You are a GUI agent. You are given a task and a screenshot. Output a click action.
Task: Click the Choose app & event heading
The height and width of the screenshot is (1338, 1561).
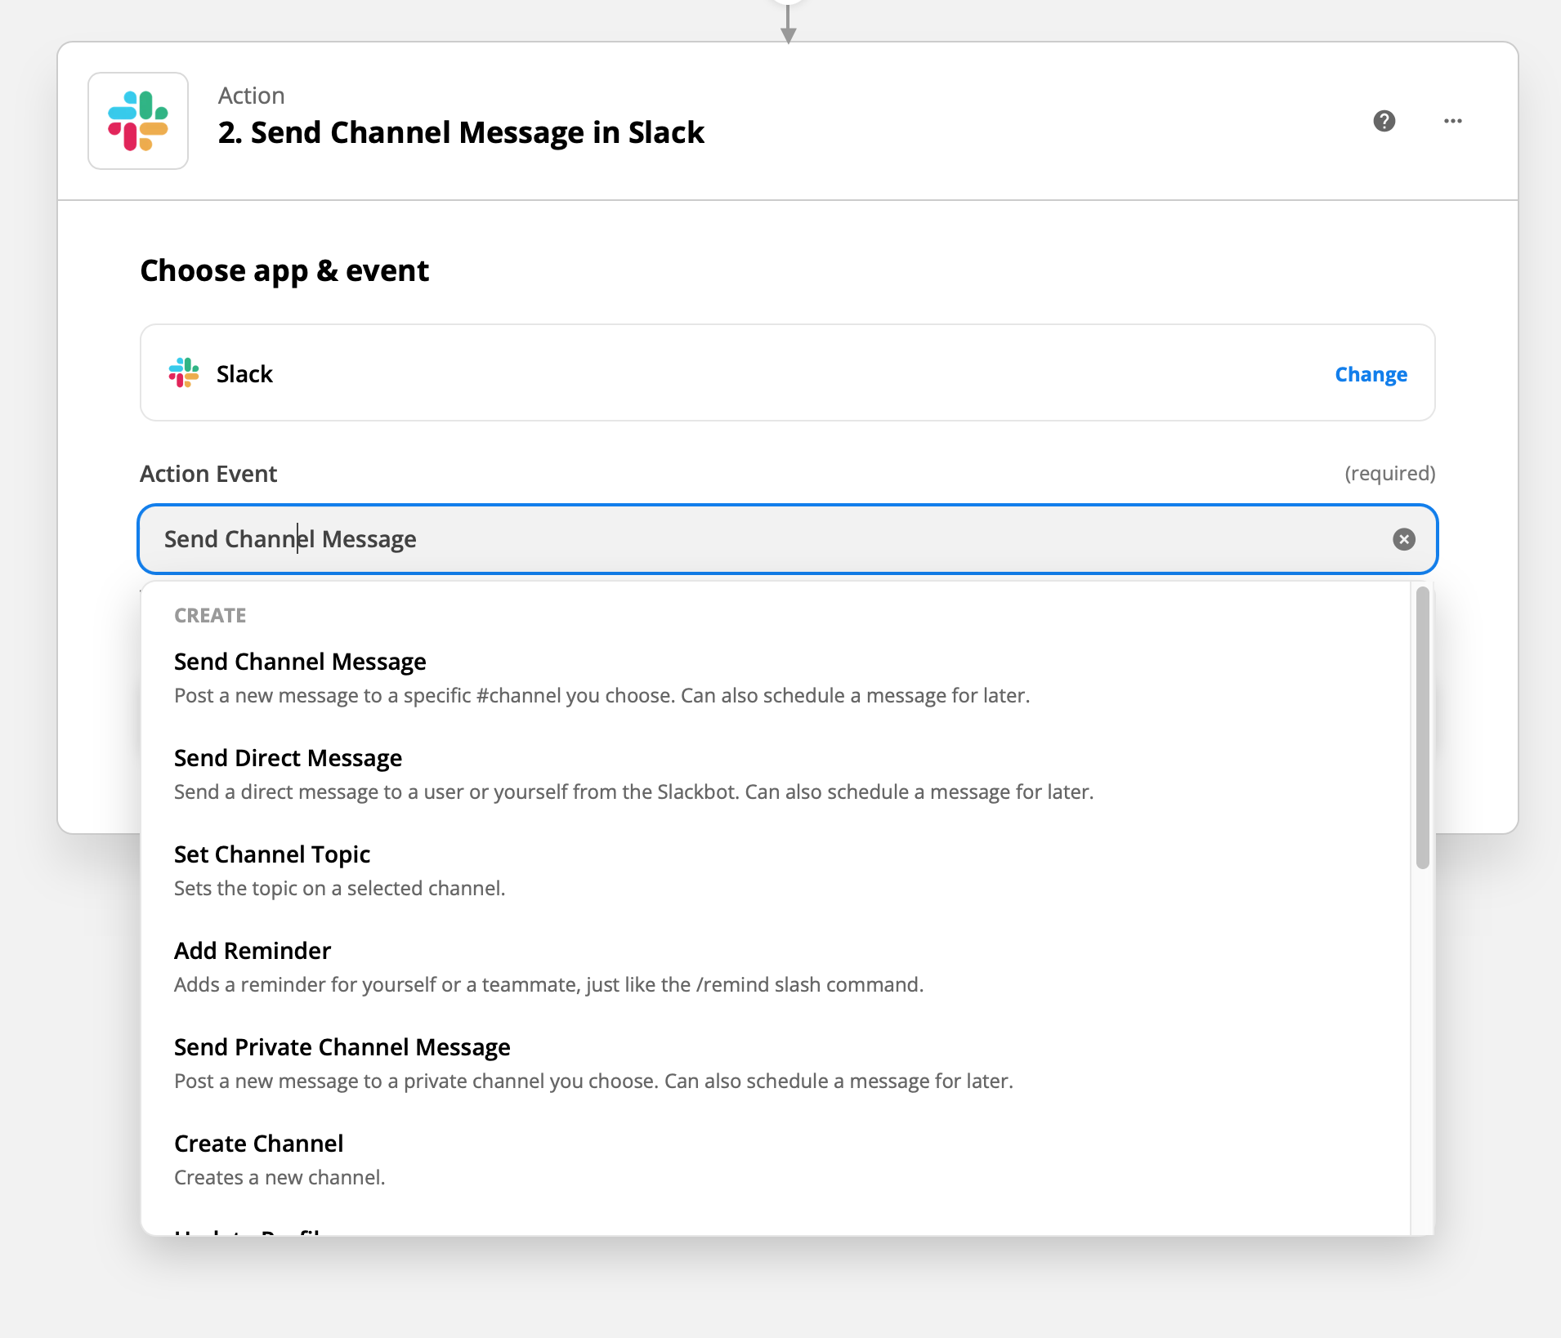[x=284, y=270]
